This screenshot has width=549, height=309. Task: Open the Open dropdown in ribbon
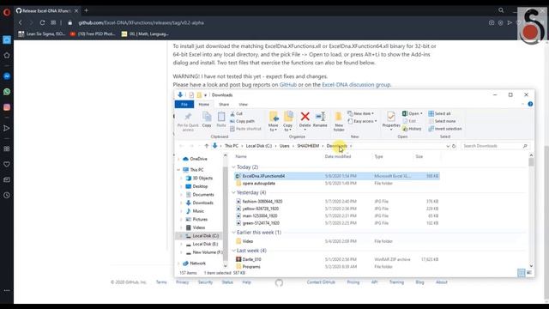pos(413,113)
